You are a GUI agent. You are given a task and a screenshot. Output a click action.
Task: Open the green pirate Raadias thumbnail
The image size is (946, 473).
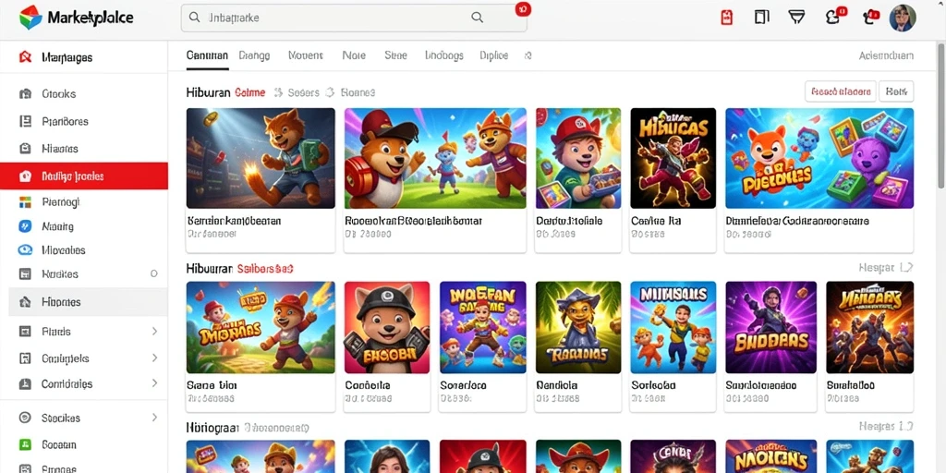578,328
